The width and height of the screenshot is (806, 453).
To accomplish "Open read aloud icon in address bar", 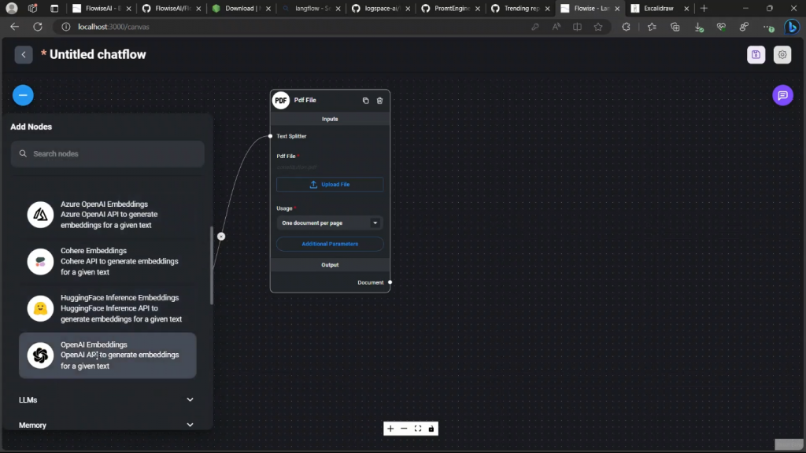I will pyautogui.click(x=556, y=27).
